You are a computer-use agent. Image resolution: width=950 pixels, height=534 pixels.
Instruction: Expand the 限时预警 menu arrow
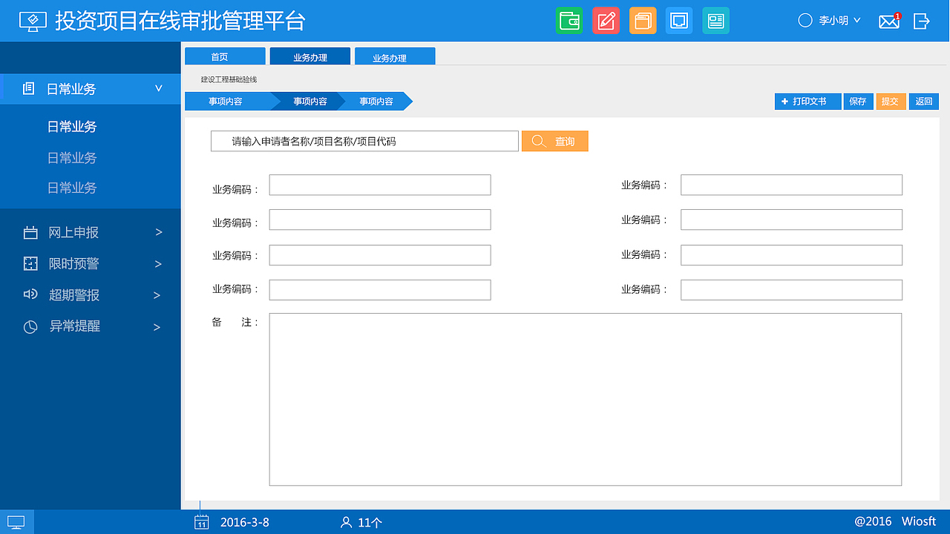(x=158, y=264)
